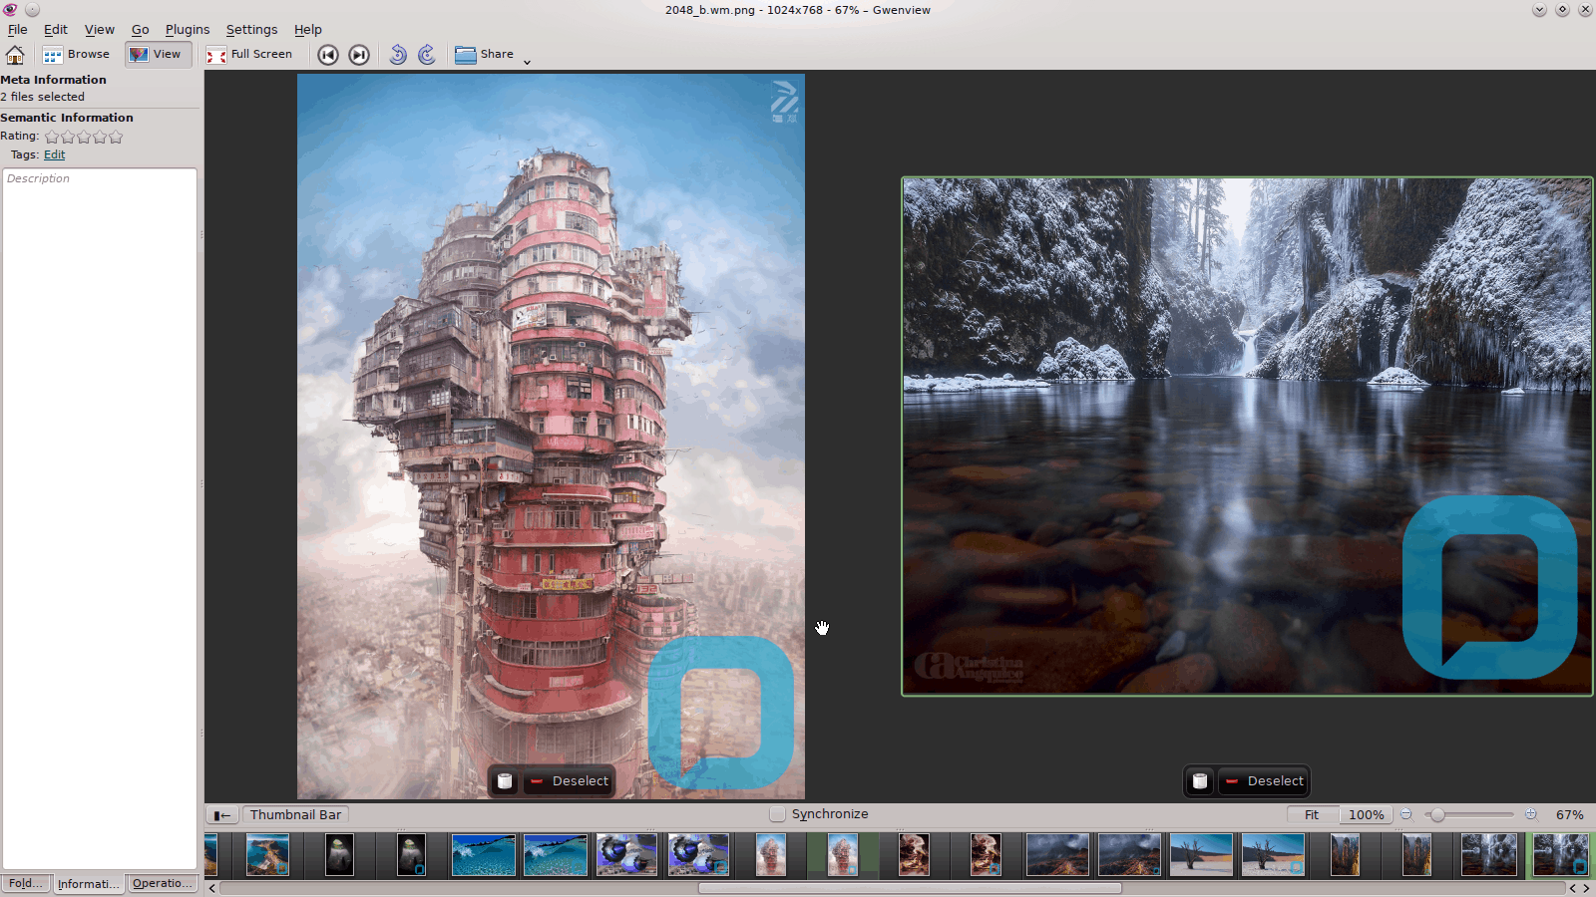The width and height of the screenshot is (1596, 897).
Task: Click the Fit zoom button
Action: coord(1312,815)
